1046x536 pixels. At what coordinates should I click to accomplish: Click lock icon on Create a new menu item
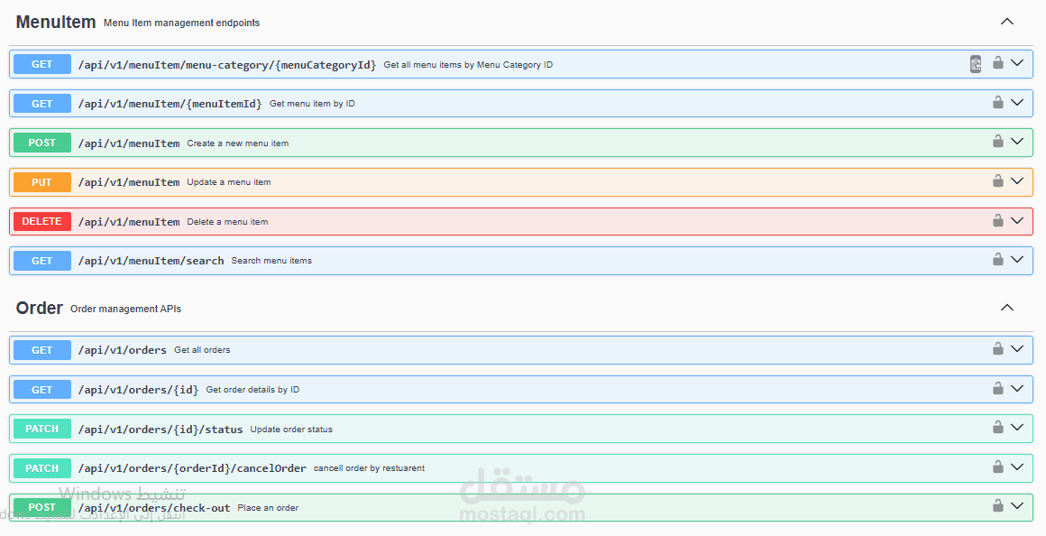998,141
